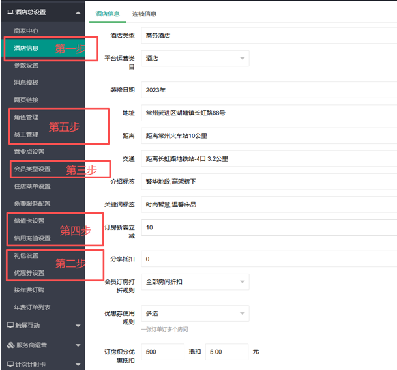Click the icon next to 计次计时卡
The height and width of the screenshot is (370, 397).
[x=10, y=365]
